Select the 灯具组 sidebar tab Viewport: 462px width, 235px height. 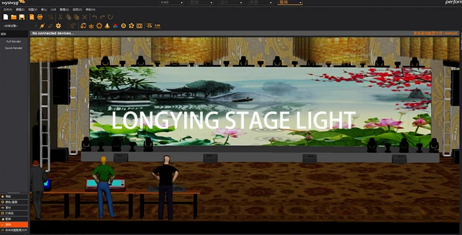tap(14, 213)
